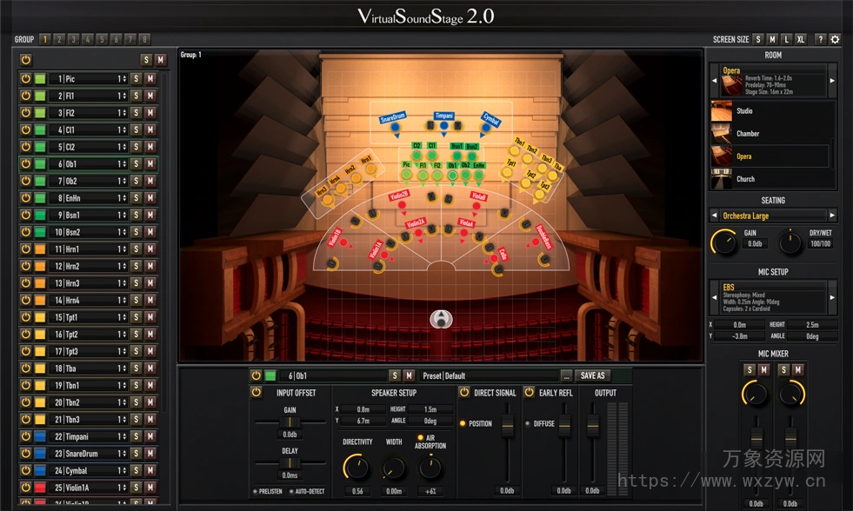This screenshot has width=853, height=511.
Task: Open the Orchestra Large seating selector
Action: 772,215
